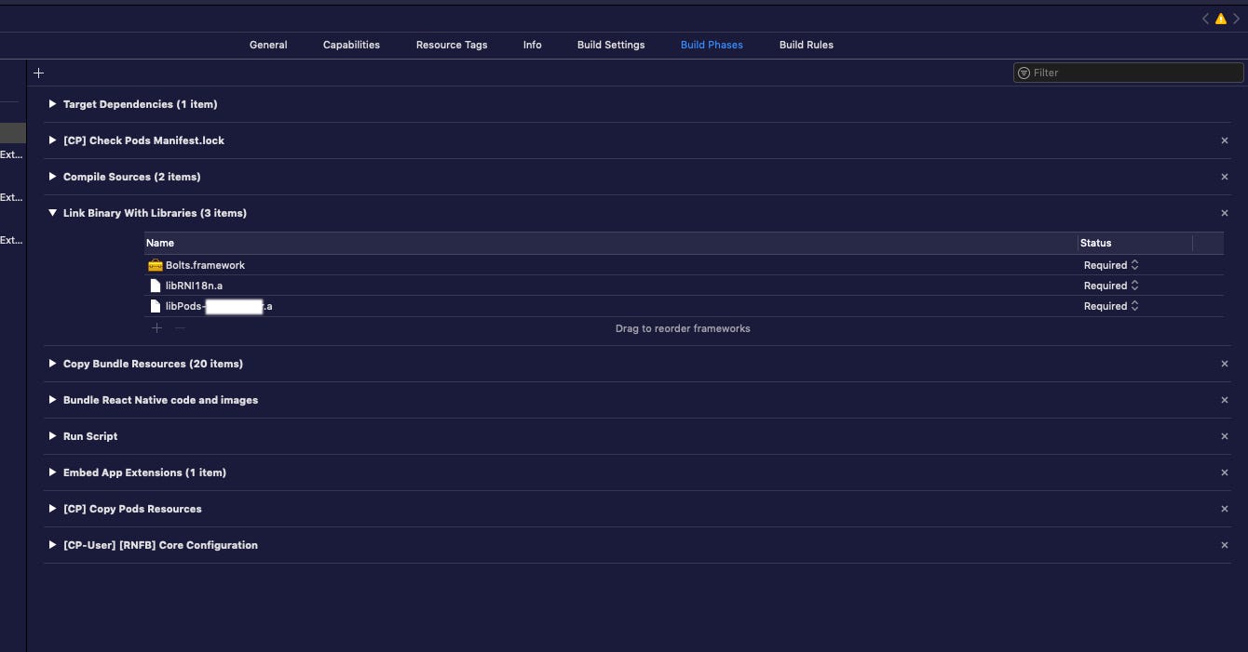Select libRNI18n.a row
The height and width of the screenshot is (652, 1248).
pos(684,286)
